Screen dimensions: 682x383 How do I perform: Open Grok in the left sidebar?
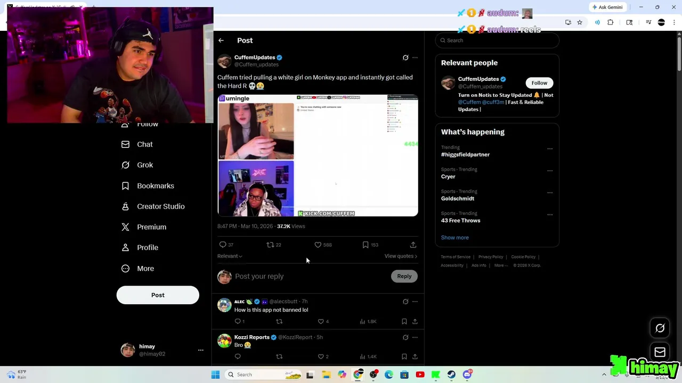(137, 165)
